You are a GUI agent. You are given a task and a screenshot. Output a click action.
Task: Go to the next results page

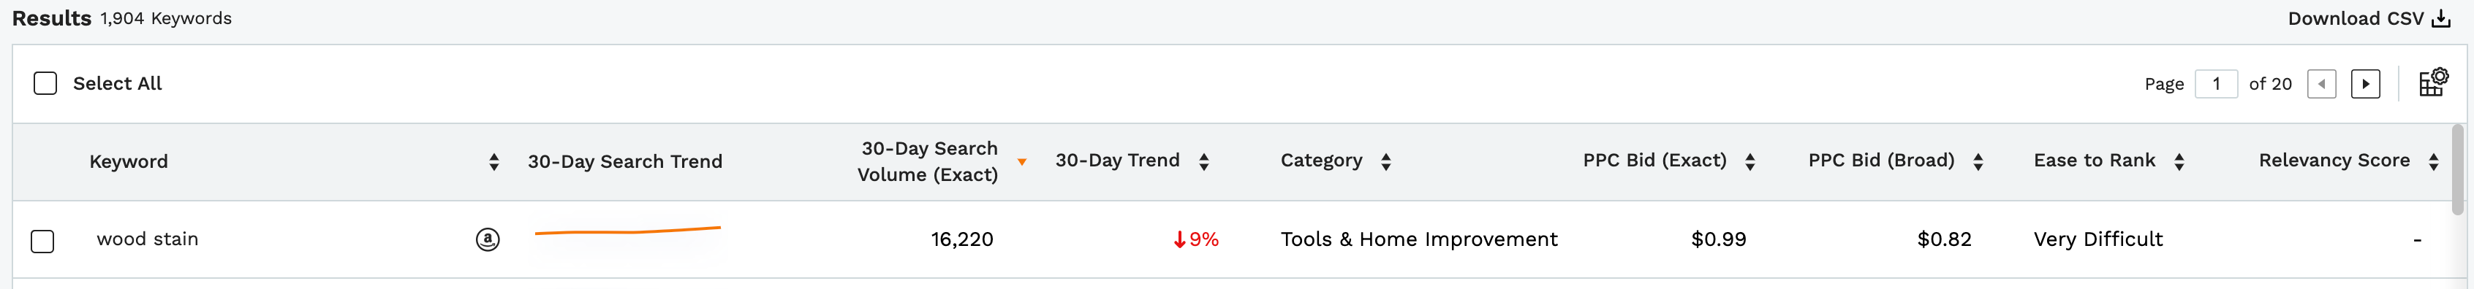click(2366, 83)
